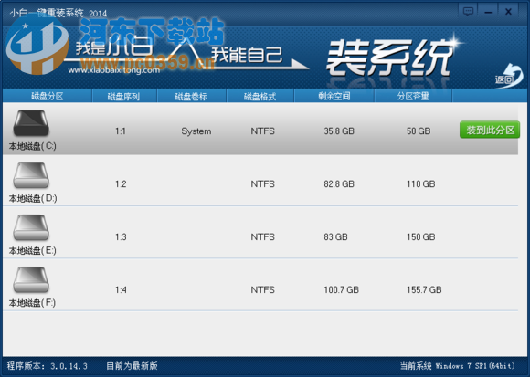Click the green 装到此分区 button
The height and width of the screenshot is (377, 530).
coord(490,130)
